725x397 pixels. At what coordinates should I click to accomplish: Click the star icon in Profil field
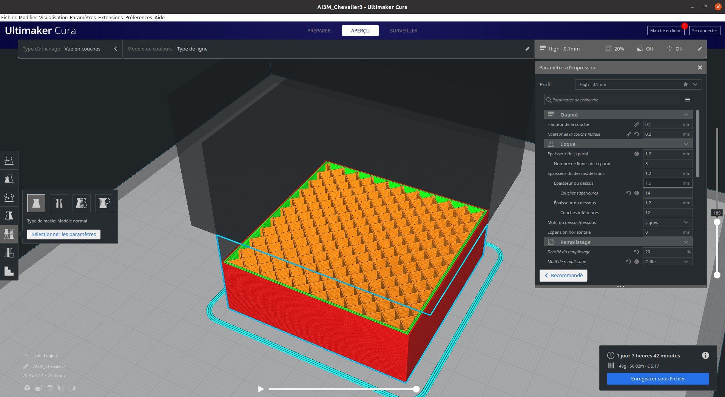click(685, 84)
